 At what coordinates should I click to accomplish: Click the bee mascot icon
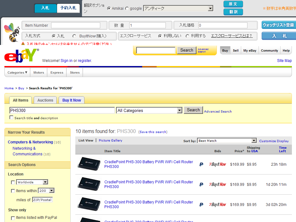point(12,32)
